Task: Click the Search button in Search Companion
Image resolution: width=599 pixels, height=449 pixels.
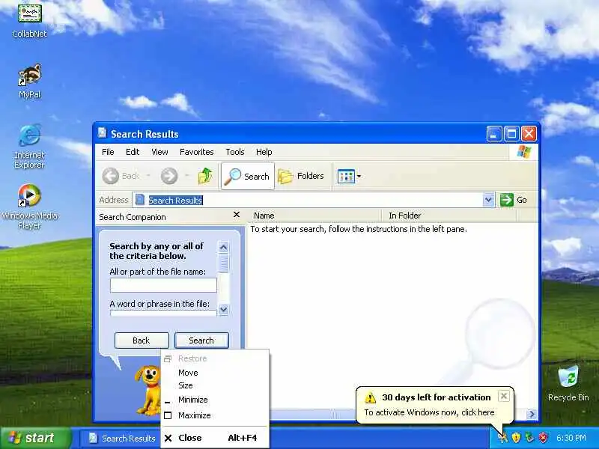Action: (201, 340)
